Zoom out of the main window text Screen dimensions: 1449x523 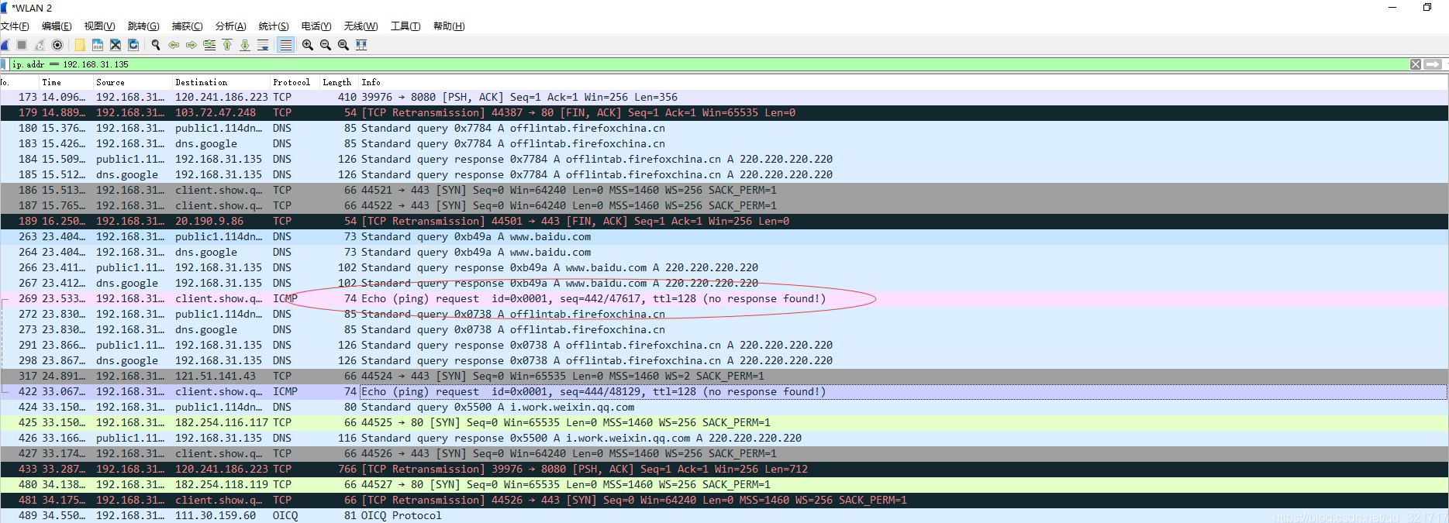click(326, 45)
